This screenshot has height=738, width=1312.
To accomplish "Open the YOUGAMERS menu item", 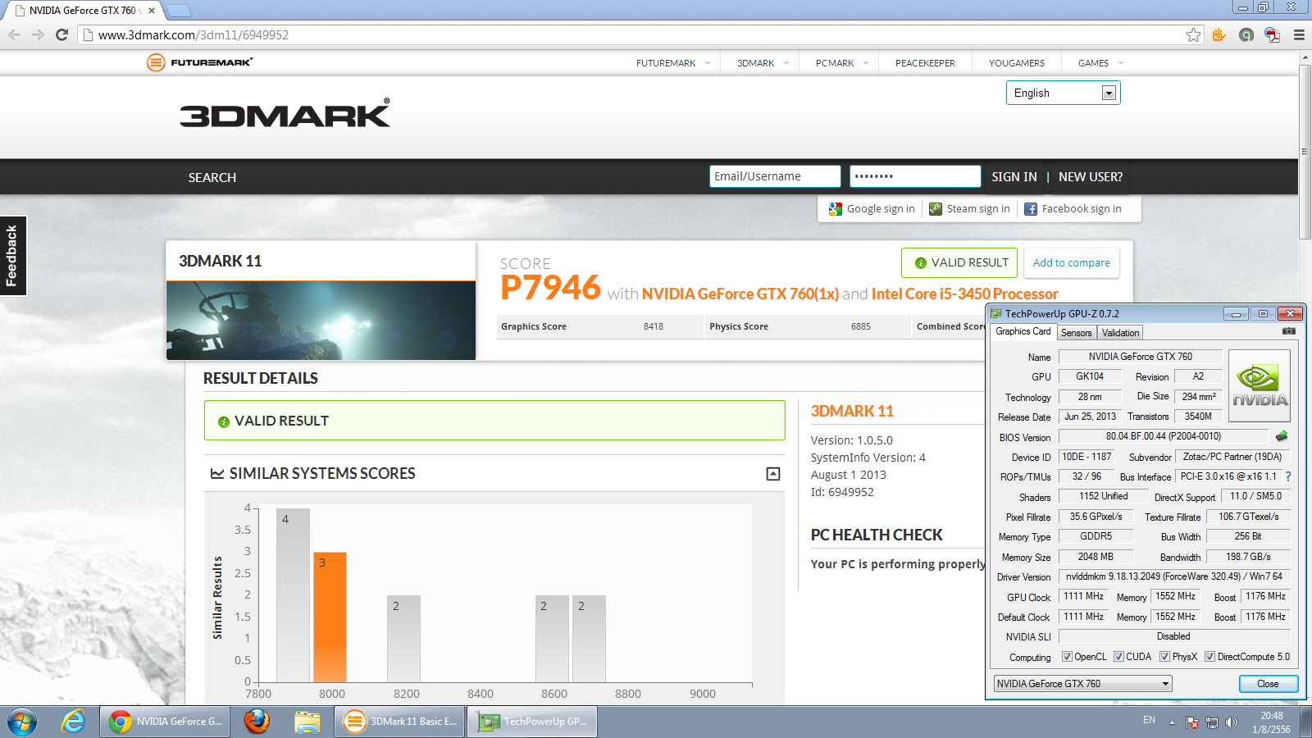I will 1017,63.
